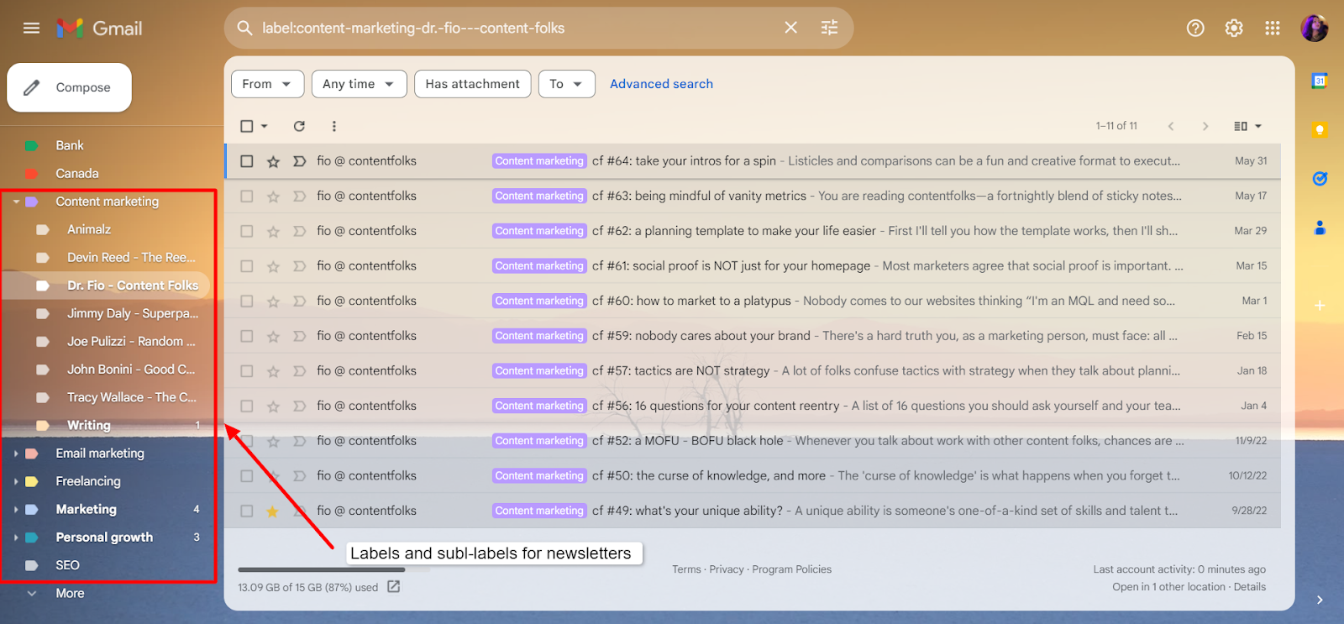1344x624 pixels.
Task: Star the cf #63 email
Action: pyautogui.click(x=273, y=197)
